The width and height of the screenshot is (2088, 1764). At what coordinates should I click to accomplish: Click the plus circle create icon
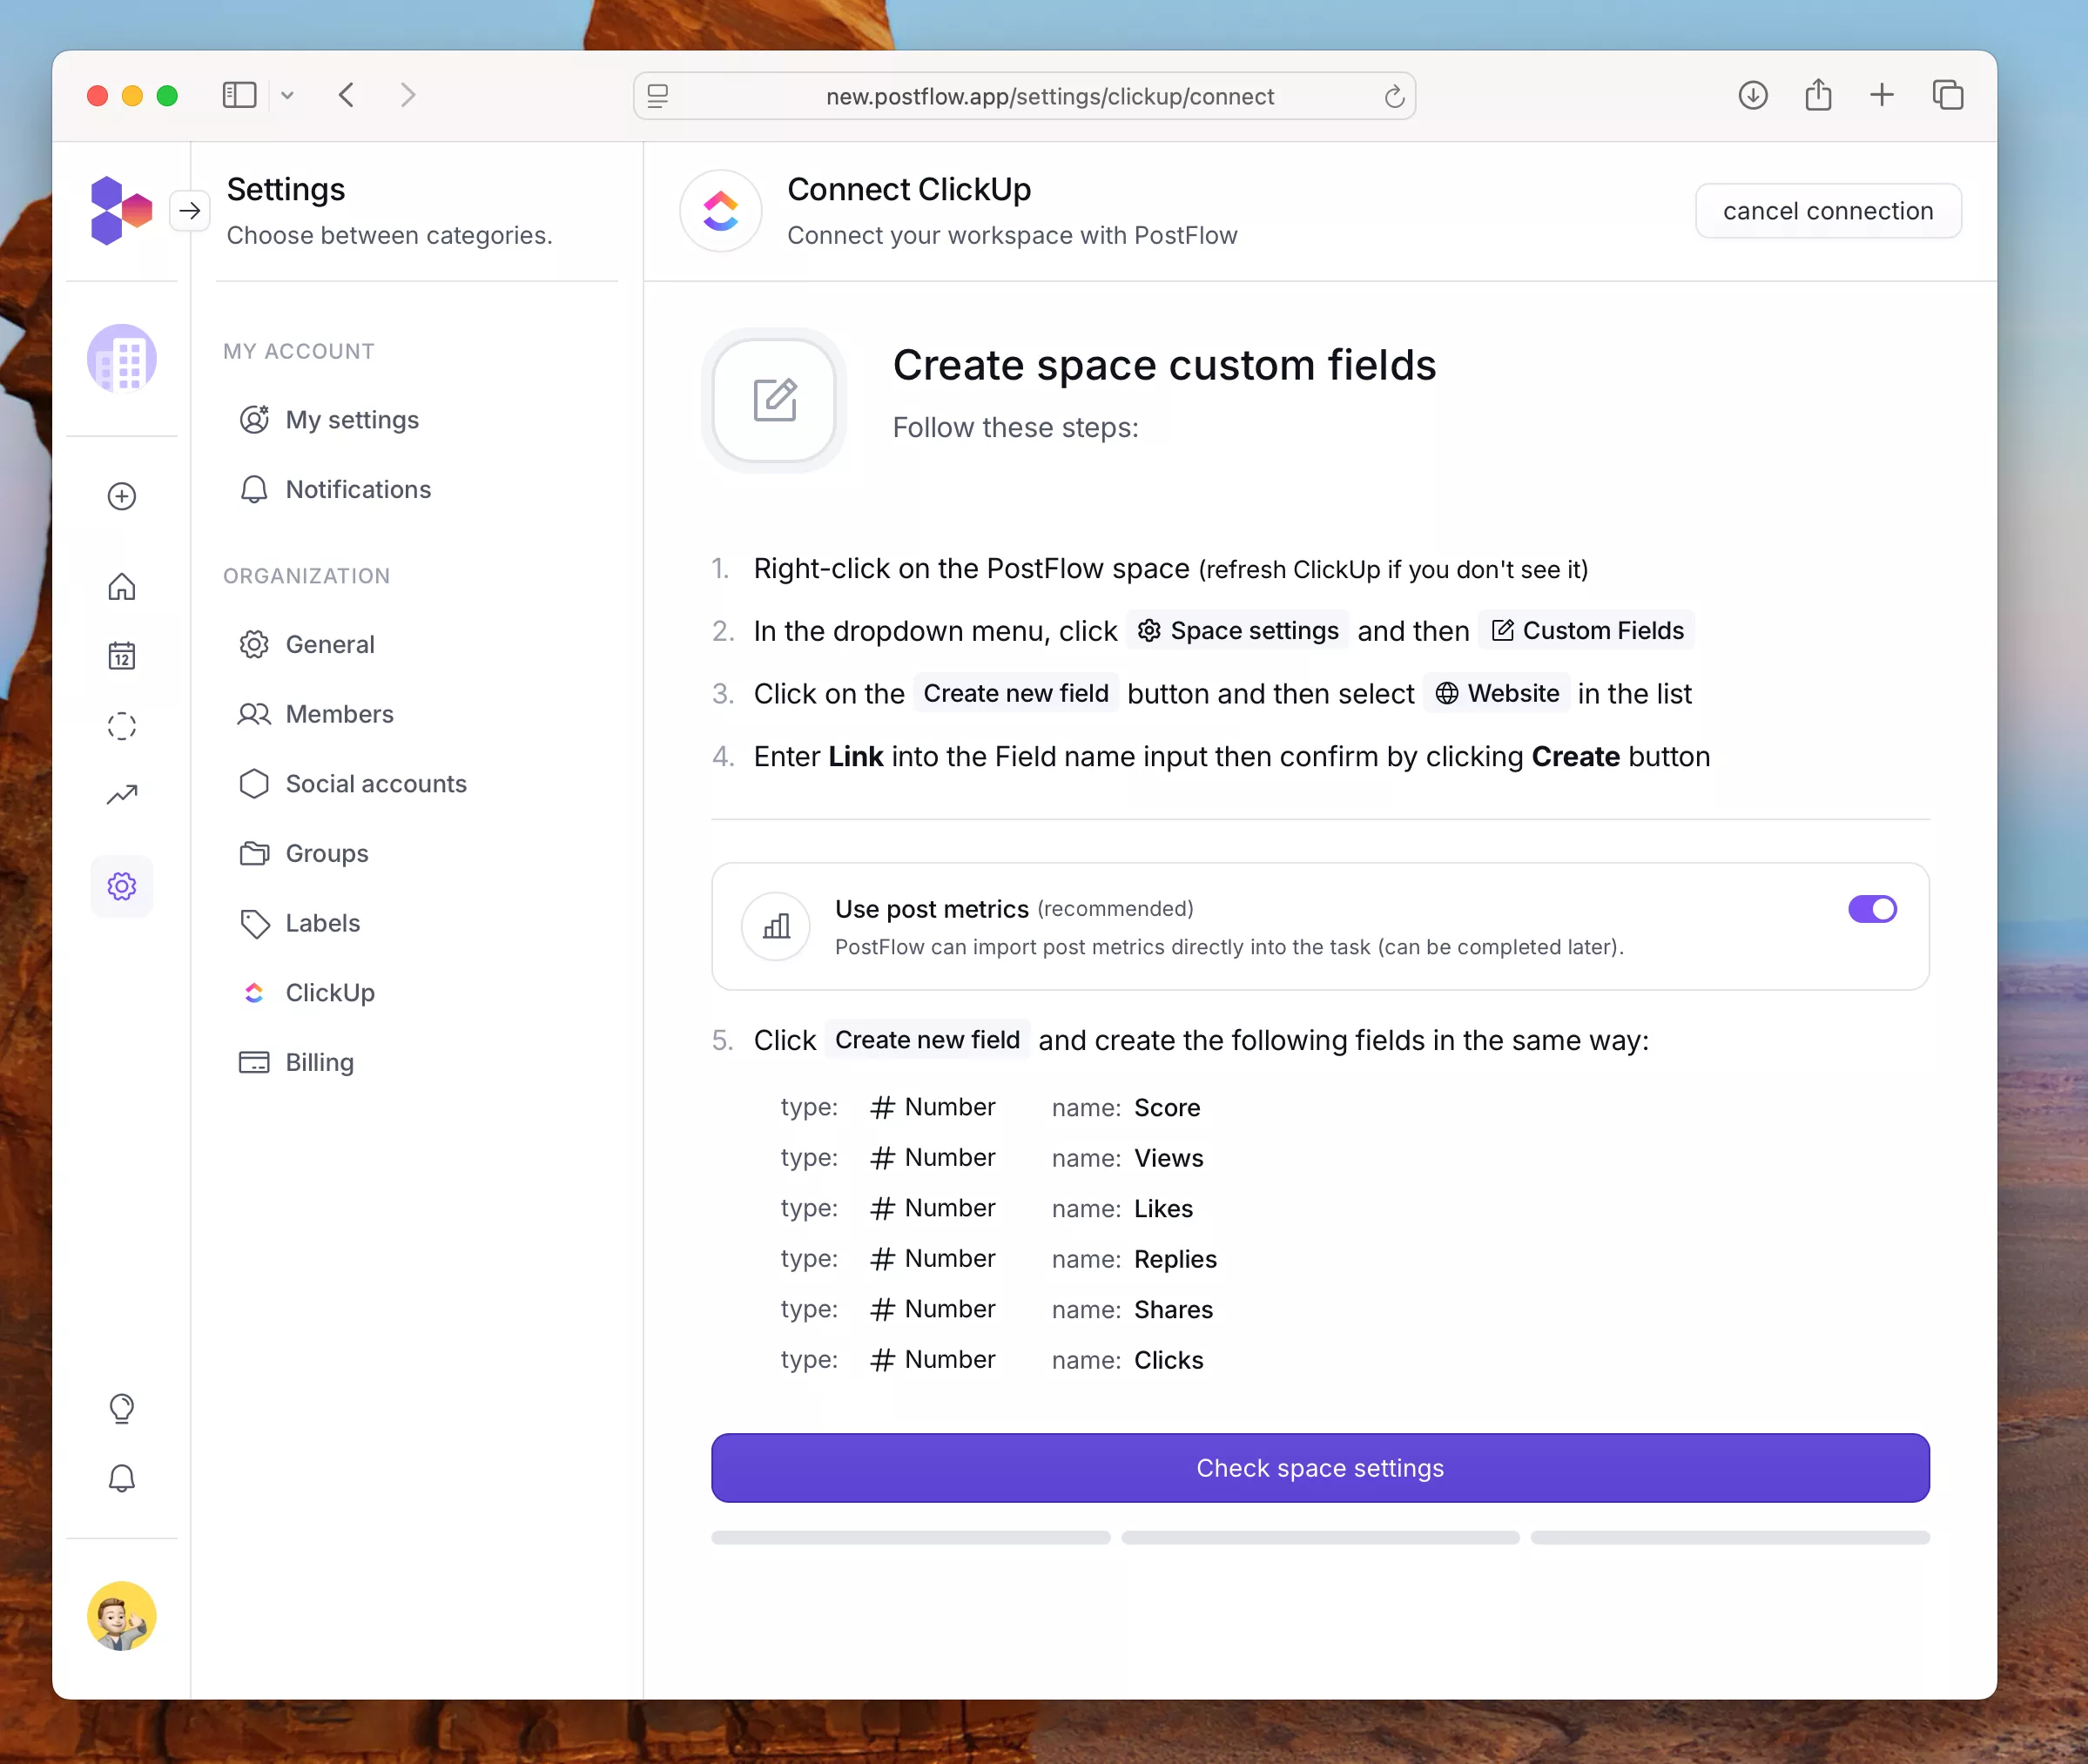click(x=122, y=496)
